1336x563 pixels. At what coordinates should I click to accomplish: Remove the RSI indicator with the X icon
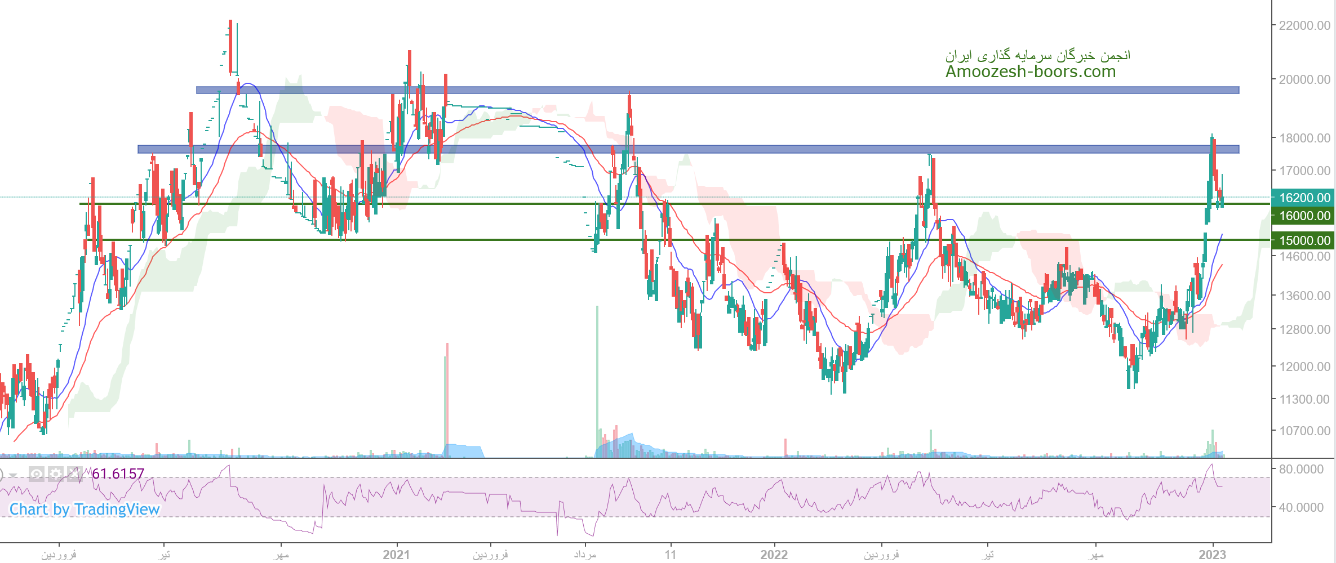pyautogui.click(x=74, y=474)
